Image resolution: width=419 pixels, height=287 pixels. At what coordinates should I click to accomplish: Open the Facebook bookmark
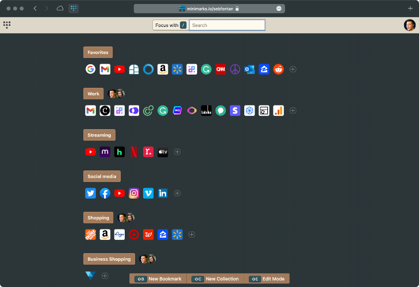coord(105,193)
